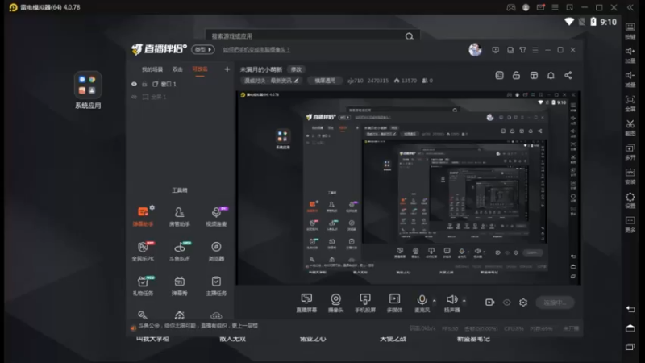Click the 连接中 streaming button
The image size is (645, 363).
point(555,302)
